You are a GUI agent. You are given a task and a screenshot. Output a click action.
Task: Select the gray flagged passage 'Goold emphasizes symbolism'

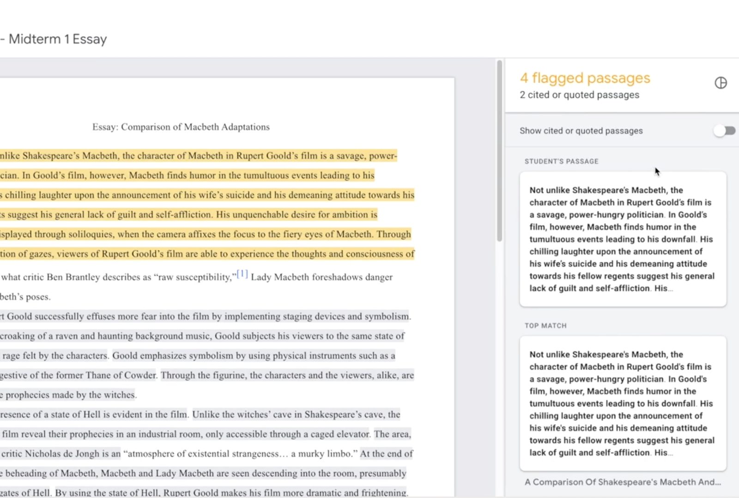[254, 356]
